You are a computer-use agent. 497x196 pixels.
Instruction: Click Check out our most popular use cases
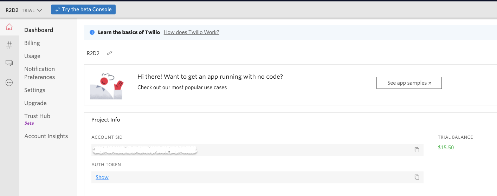182,87
